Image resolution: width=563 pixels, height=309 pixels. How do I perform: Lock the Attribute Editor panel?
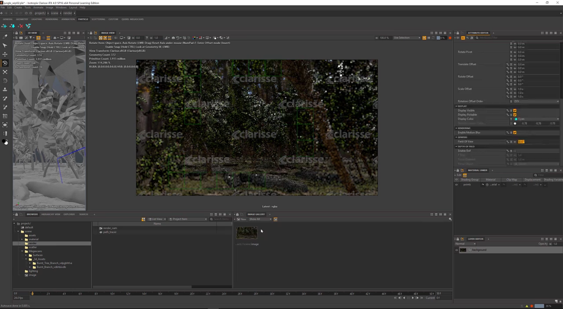[458, 33]
